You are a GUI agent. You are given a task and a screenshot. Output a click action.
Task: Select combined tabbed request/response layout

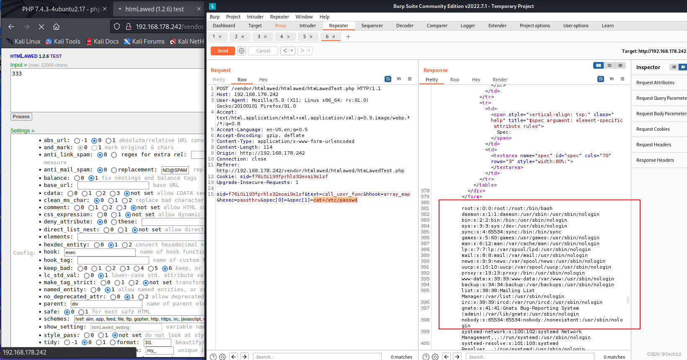[x=620, y=65]
